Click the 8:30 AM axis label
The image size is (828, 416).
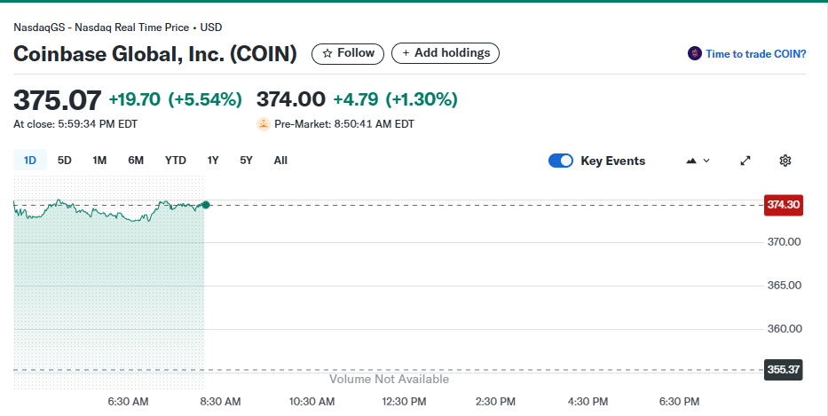click(x=220, y=402)
